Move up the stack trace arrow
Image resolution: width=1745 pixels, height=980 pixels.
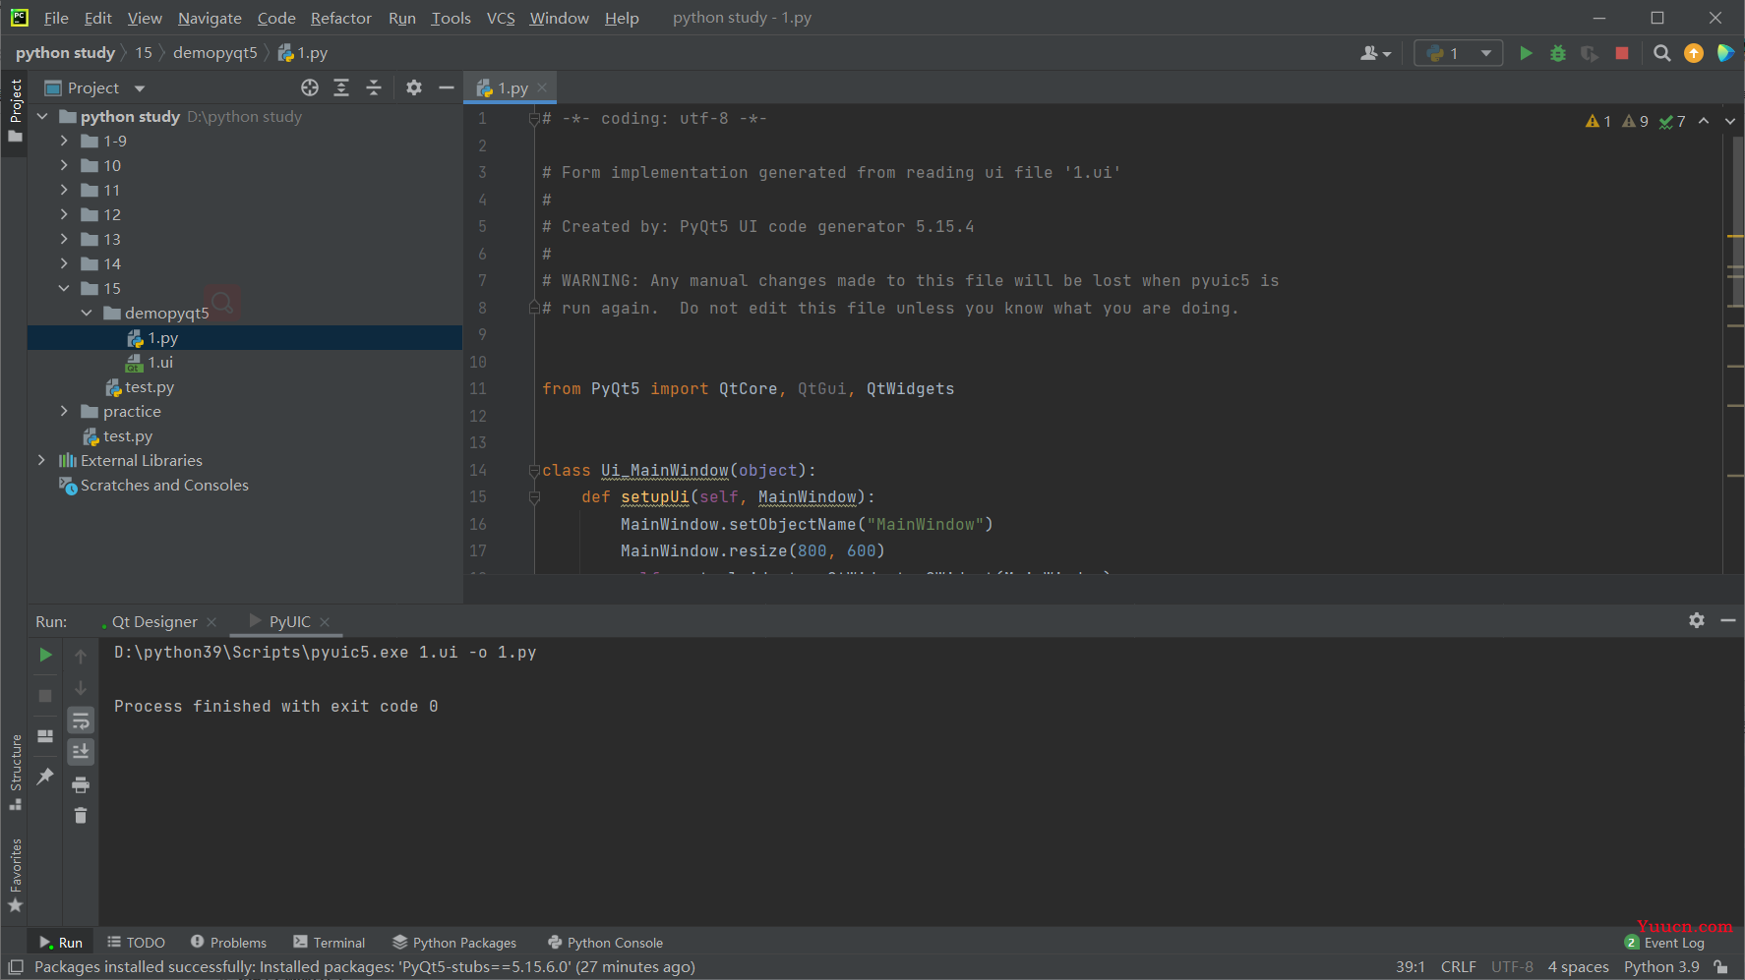[x=81, y=656]
